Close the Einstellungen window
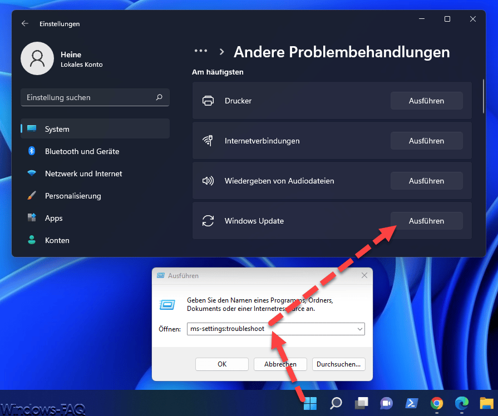The height and width of the screenshot is (416, 498). click(472, 19)
